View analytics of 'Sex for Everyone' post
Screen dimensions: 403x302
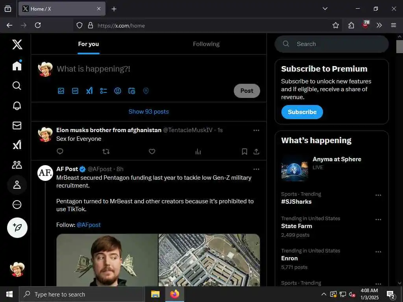coord(198,151)
